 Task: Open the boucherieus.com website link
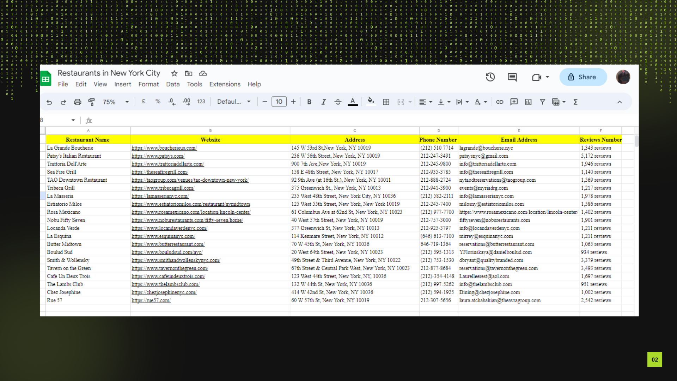pos(164,148)
